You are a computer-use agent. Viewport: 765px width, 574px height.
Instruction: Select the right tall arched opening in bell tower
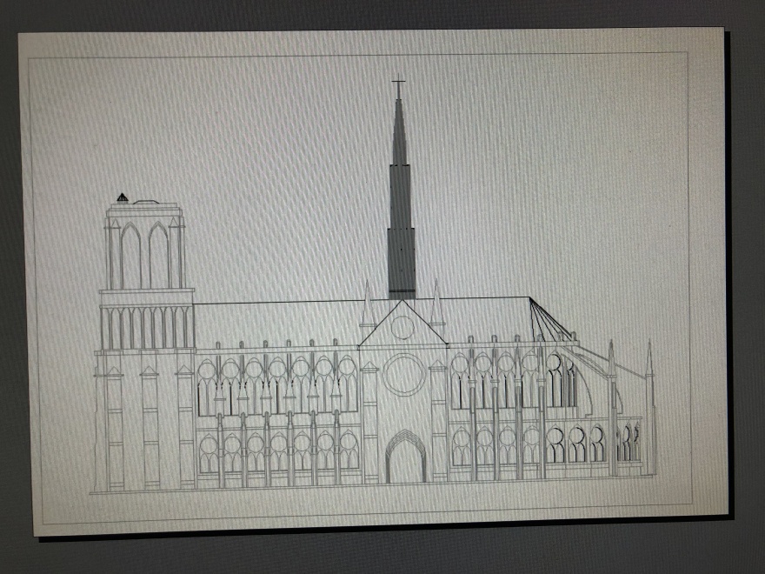159,256
